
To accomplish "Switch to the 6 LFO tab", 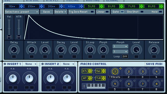I will pos(112,6).
